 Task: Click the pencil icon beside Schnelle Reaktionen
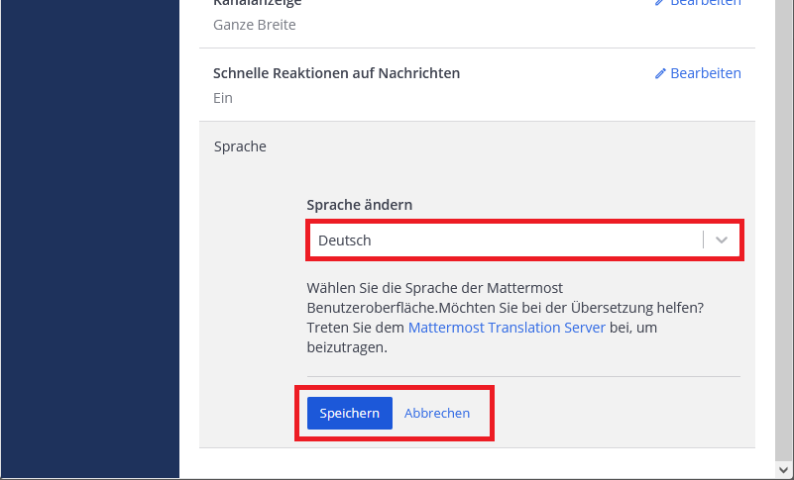click(660, 74)
